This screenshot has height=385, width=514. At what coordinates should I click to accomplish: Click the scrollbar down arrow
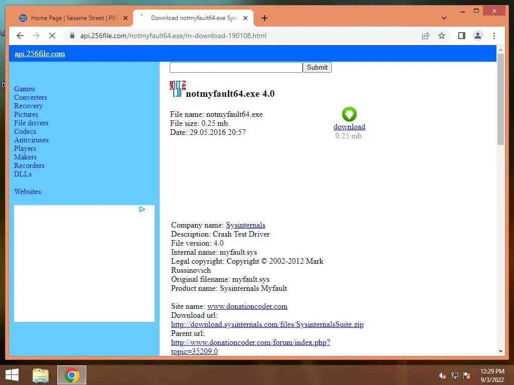pyautogui.click(x=500, y=351)
